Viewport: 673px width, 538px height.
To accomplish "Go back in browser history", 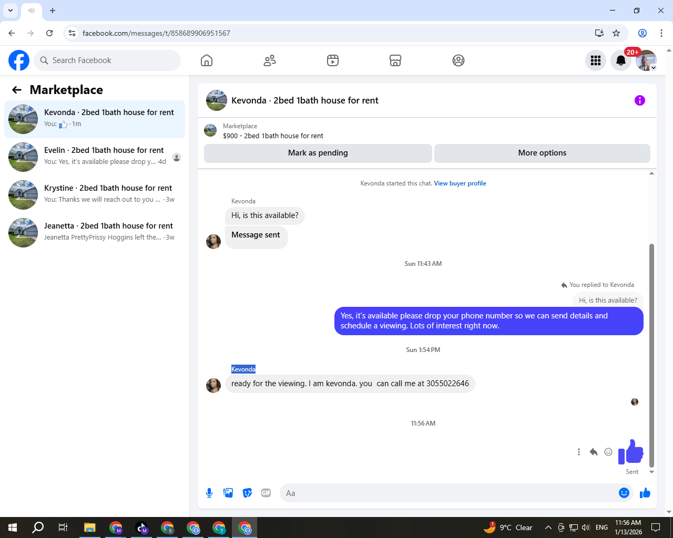I will point(12,33).
